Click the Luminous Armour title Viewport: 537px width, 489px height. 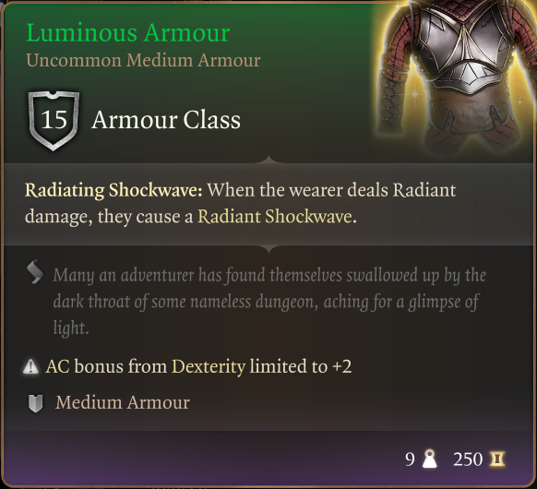(128, 33)
